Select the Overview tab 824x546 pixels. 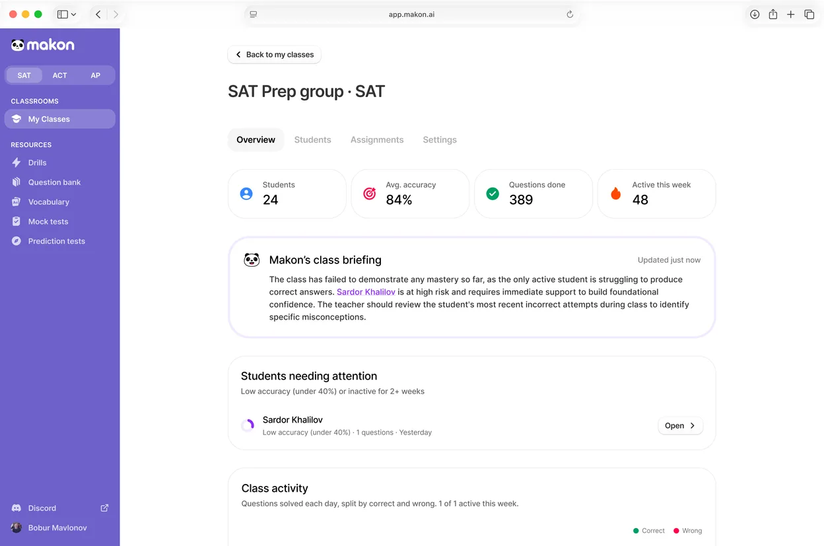coord(256,140)
